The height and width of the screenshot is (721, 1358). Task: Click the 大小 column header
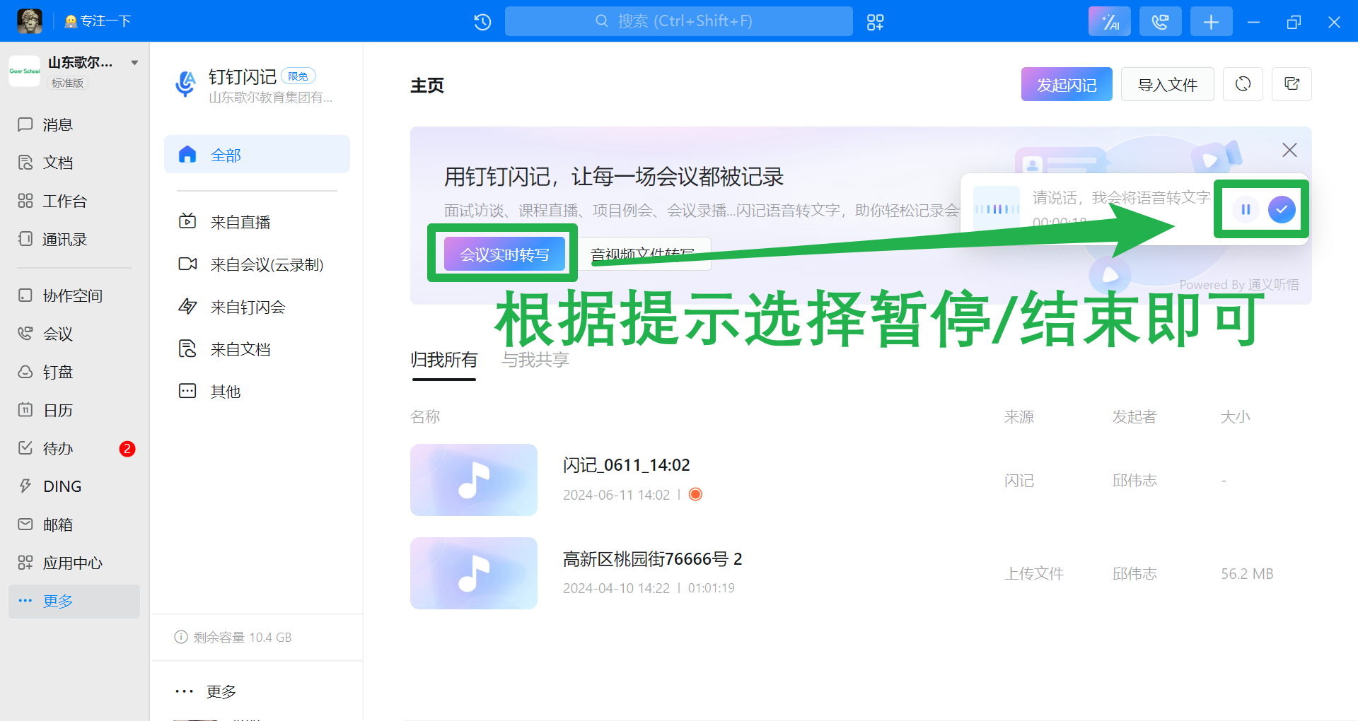pos(1236,417)
